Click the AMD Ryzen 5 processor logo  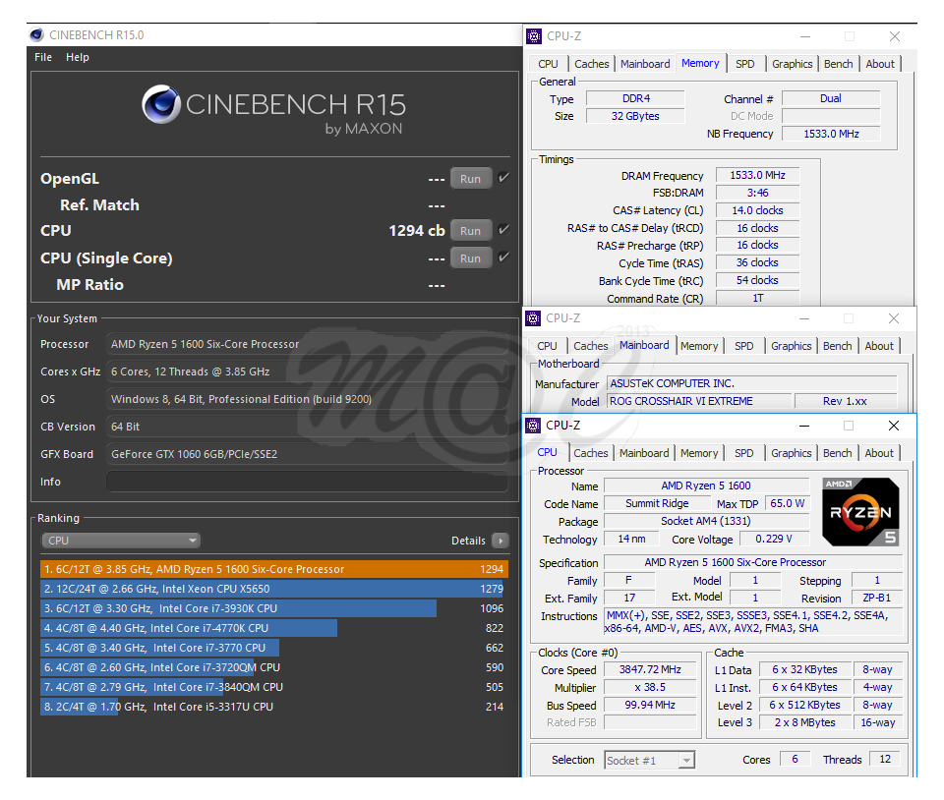(861, 512)
